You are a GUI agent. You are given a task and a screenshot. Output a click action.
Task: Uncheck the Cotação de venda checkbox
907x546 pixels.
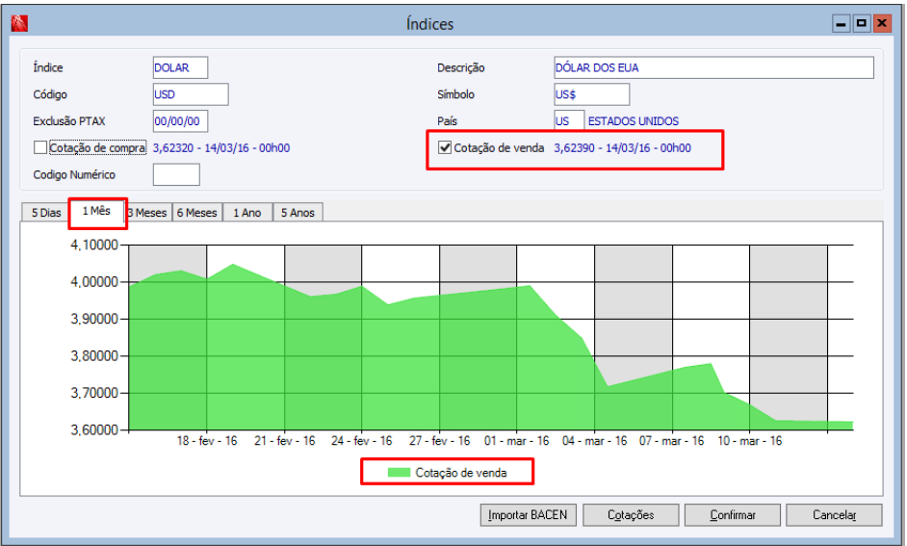click(x=444, y=147)
